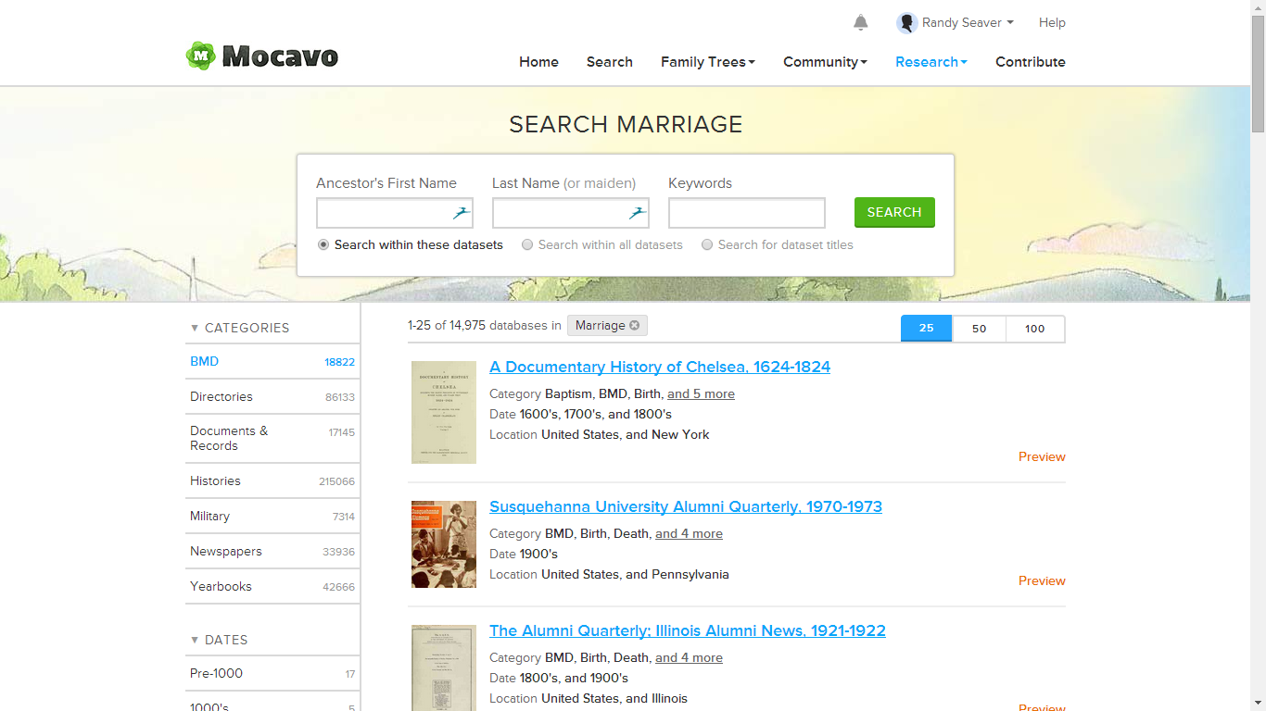Click Randy Seaver's profile avatar
1266x711 pixels.
point(906,23)
